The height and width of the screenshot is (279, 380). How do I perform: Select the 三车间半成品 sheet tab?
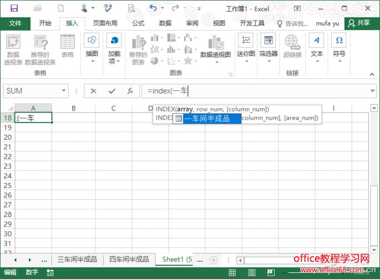[77, 260]
